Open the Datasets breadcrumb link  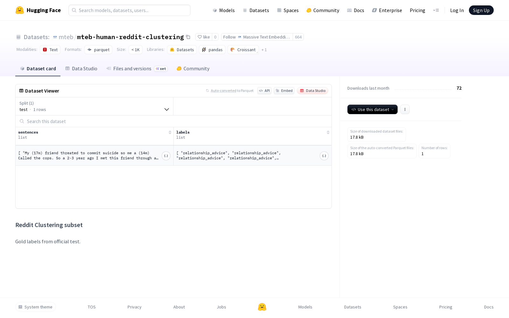(x=37, y=37)
